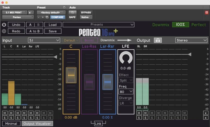Solo the L input channel
The width and height of the screenshot is (210, 127).
[x=5, y=118]
